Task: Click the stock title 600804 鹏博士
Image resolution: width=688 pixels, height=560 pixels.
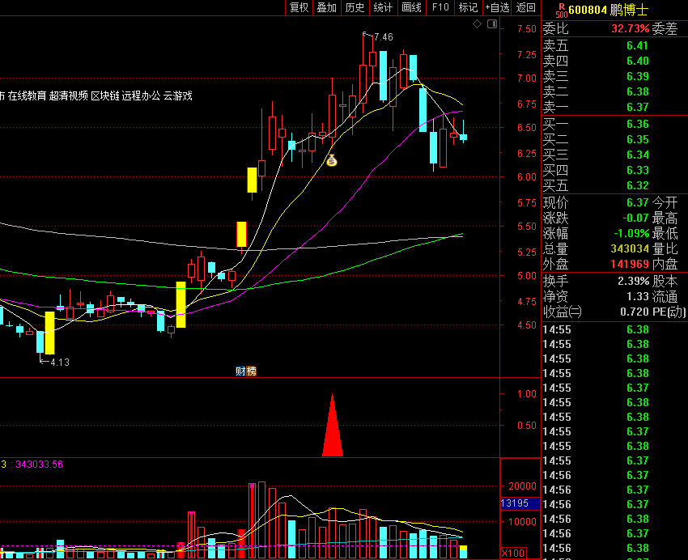Action: coord(608,10)
